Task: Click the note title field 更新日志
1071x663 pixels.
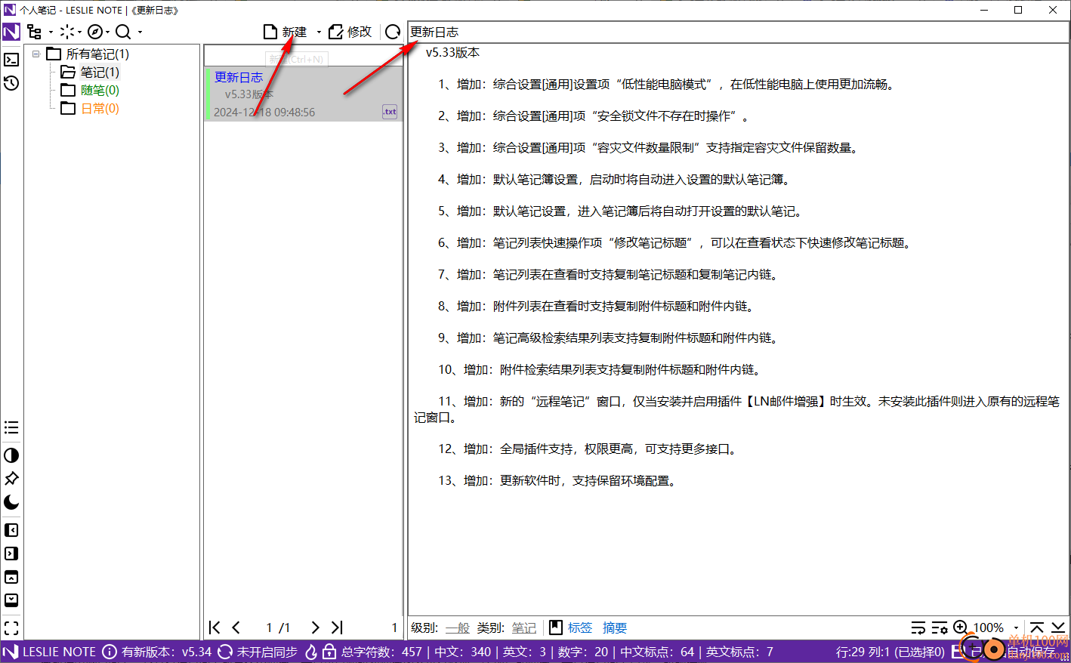Action: tap(738, 32)
